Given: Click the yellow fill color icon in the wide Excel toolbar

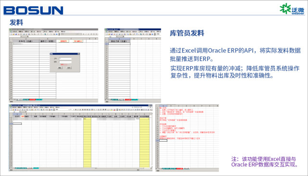Looking at the screenshot, I should (x=111, y=109).
